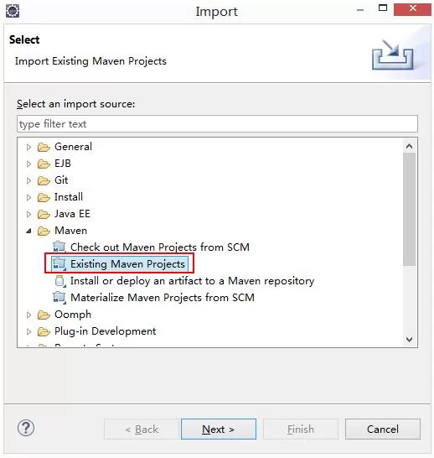Expand the General category
This screenshot has width=434, height=458.
point(28,147)
